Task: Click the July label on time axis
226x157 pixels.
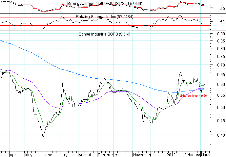Action: pos(64,155)
